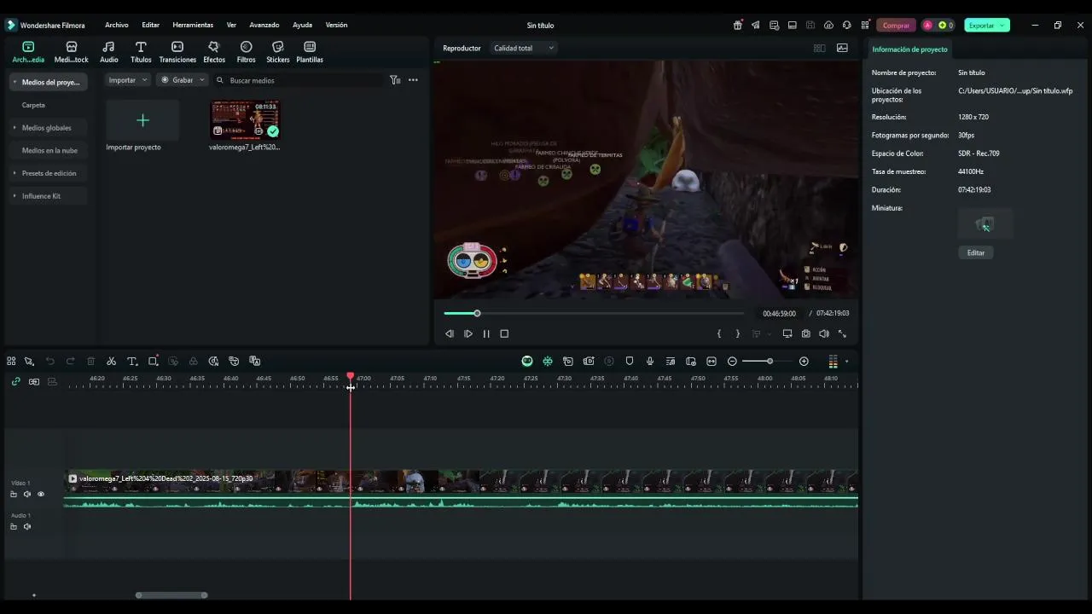Open the Importar dropdown
Image resolution: width=1092 pixels, height=614 pixels.
127,80
